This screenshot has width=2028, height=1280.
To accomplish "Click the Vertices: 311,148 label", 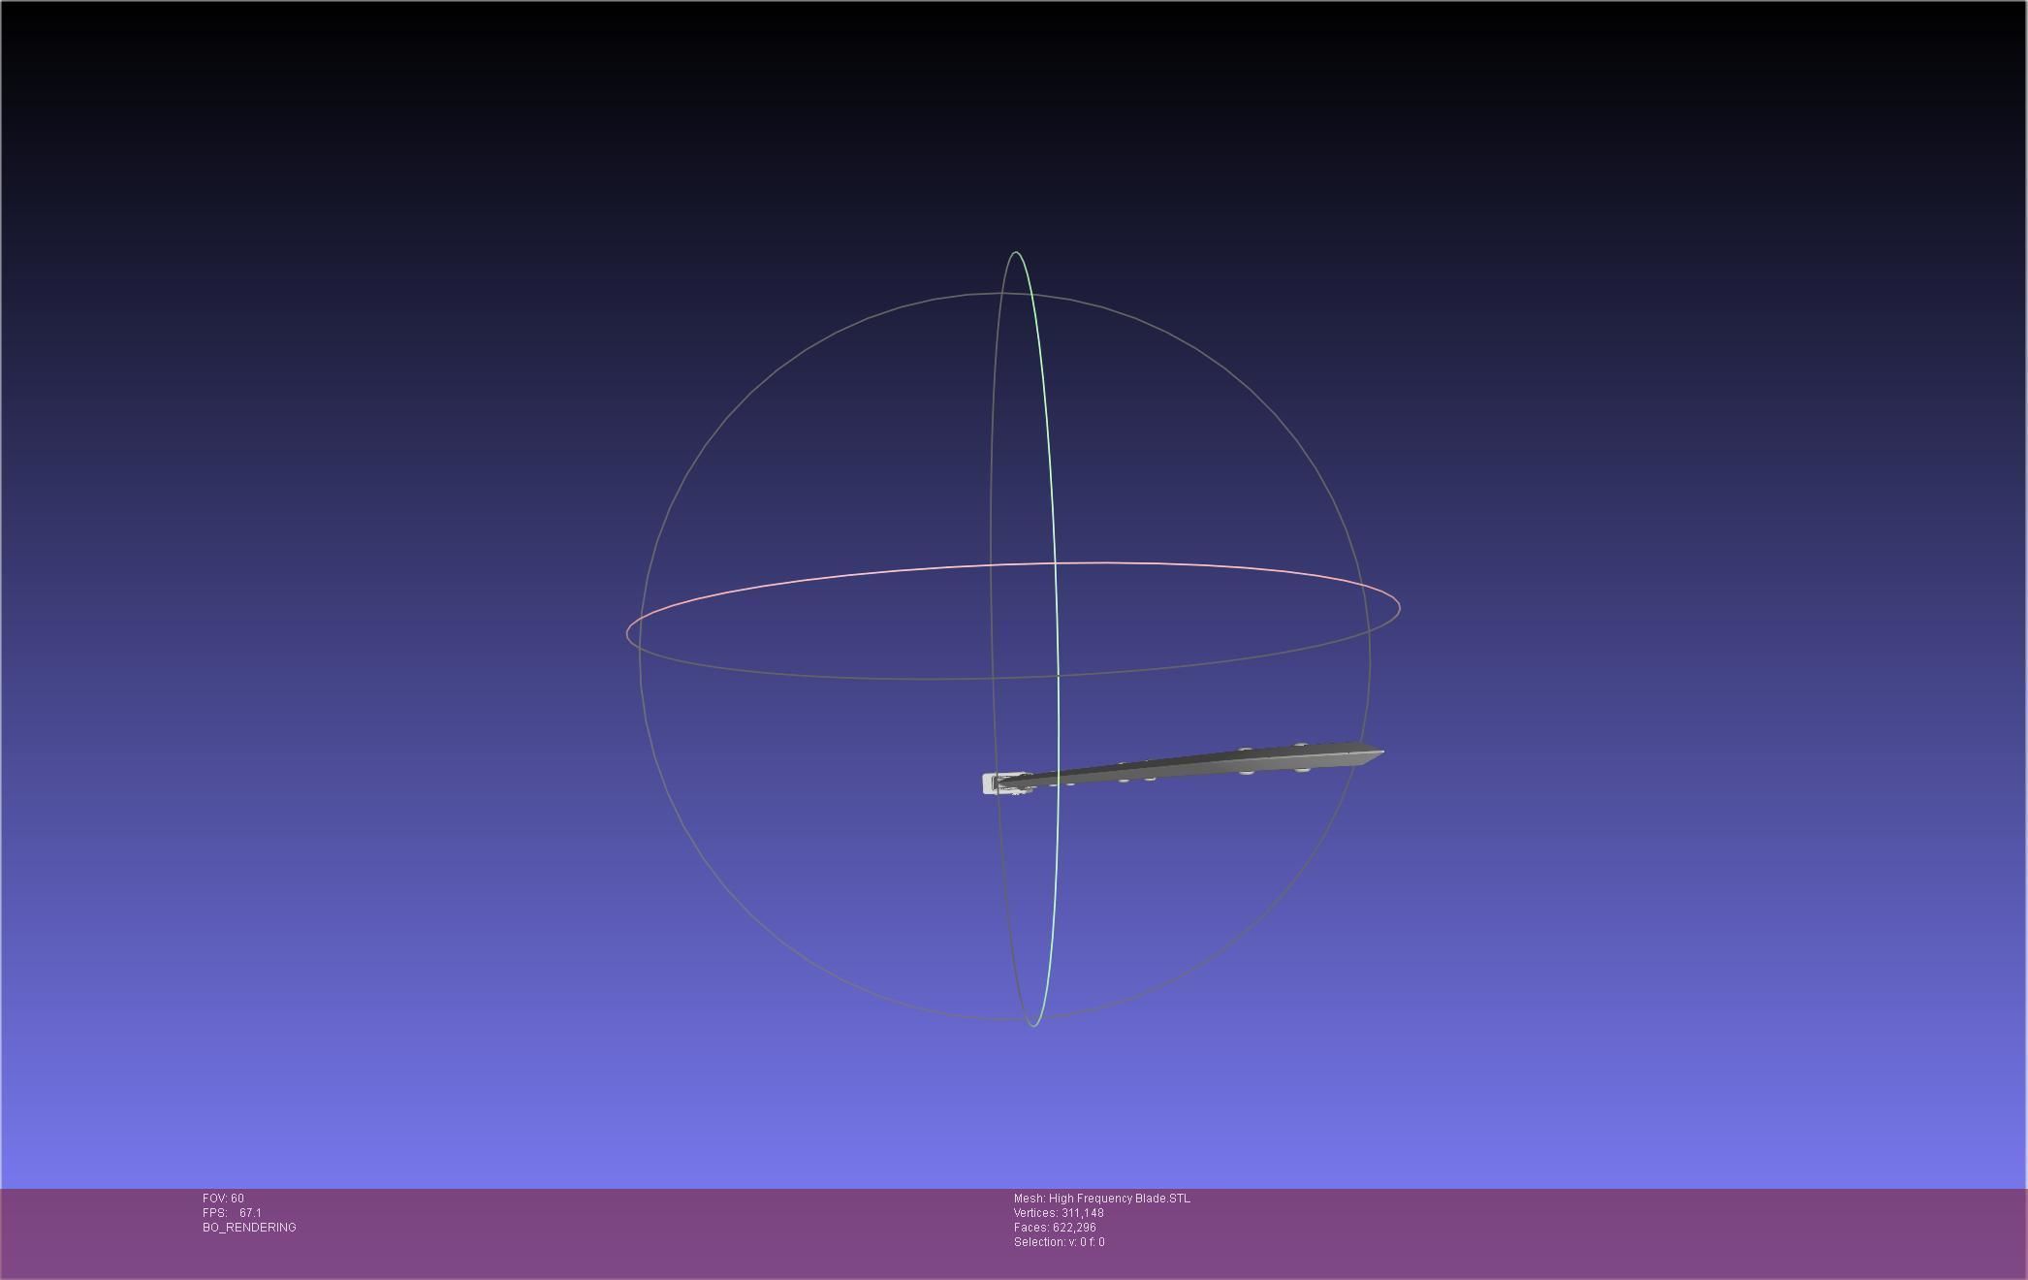I will coord(1059,1213).
